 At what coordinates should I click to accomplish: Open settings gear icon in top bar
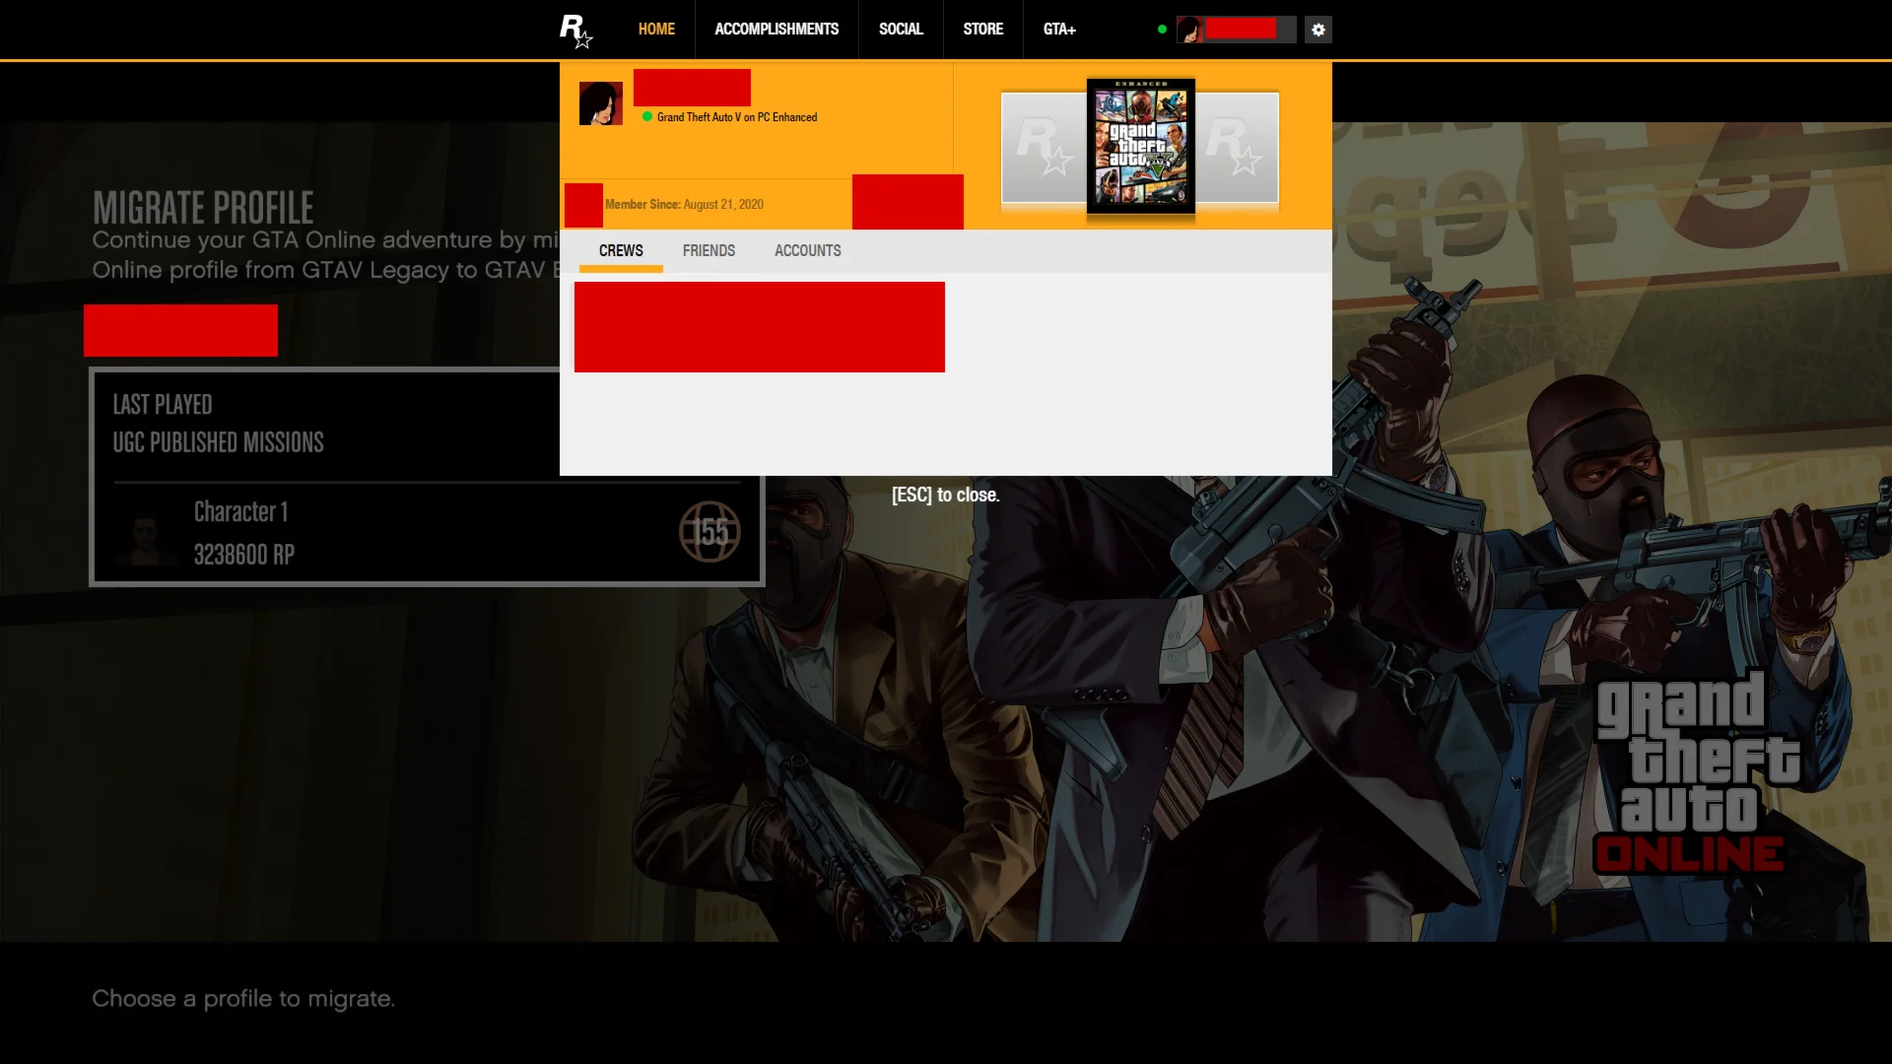pyautogui.click(x=1318, y=30)
